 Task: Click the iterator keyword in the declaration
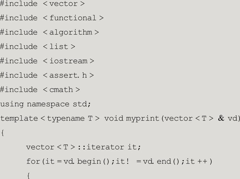(x=106, y=147)
